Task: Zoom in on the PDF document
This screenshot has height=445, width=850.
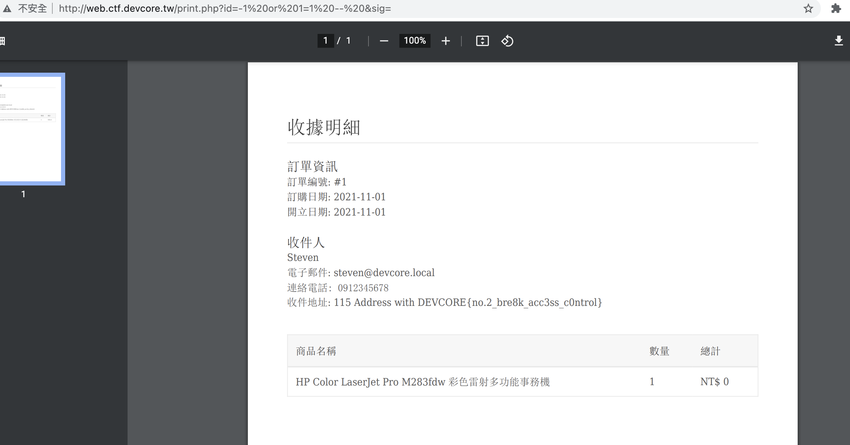Action: point(446,41)
